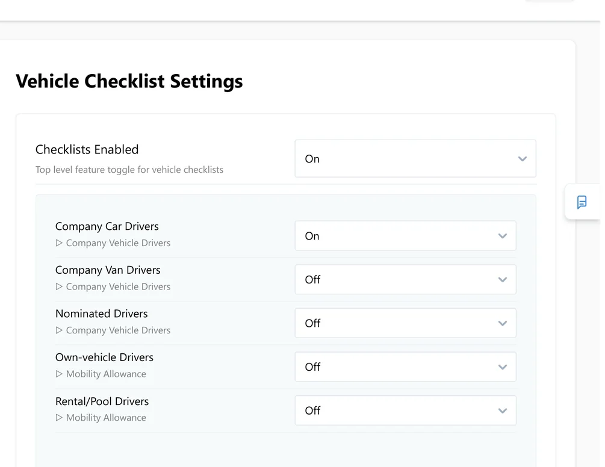Open the Company Car Drivers dropdown
Viewport: 605px width, 467px height.
pos(405,236)
